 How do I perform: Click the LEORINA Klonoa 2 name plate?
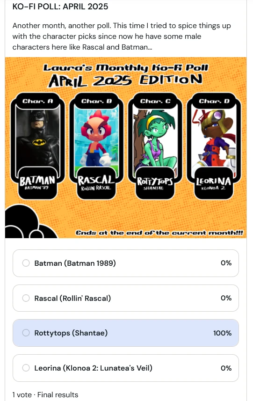tap(214, 183)
